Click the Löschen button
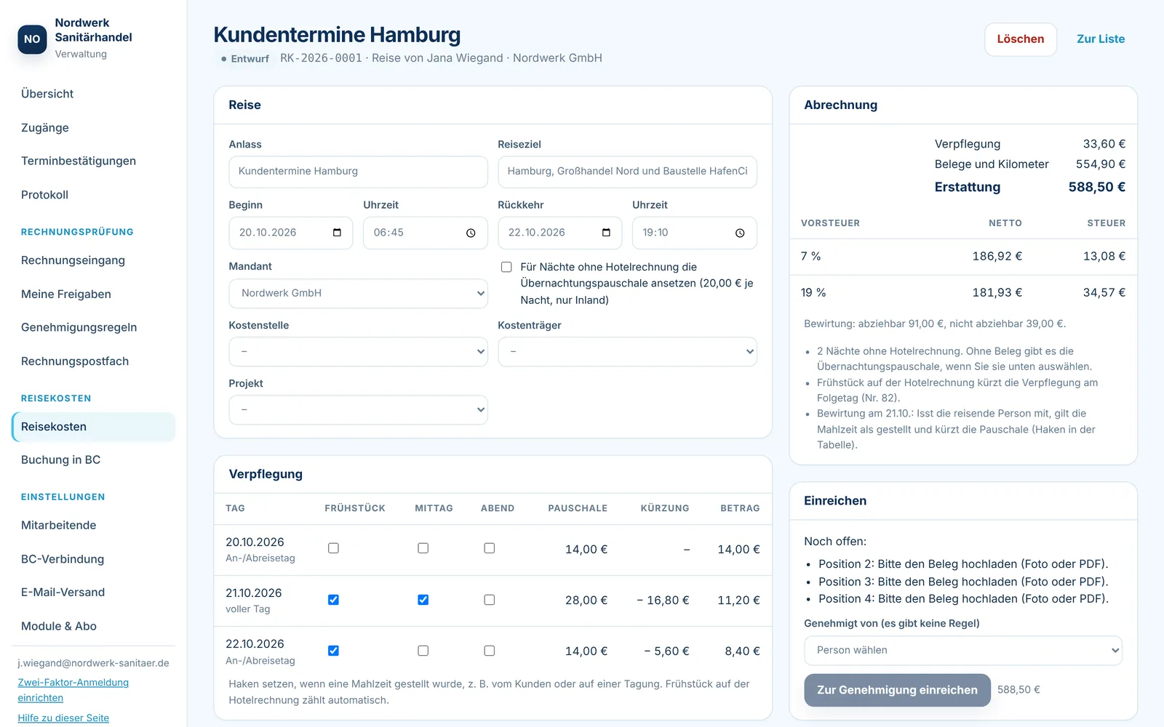Image resolution: width=1164 pixels, height=727 pixels. [x=1021, y=39]
